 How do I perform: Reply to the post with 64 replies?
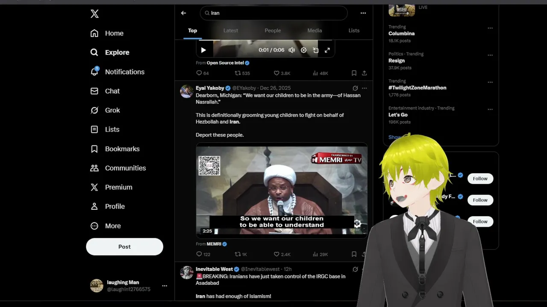[x=202, y=73]
